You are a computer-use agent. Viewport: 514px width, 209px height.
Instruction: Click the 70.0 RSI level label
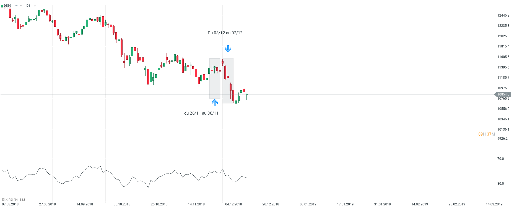pyautogui.click(x=500, y=159)
